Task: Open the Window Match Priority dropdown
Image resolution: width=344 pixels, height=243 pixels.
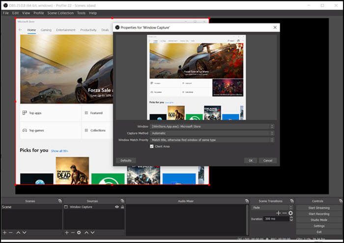Action: [211, 140]
